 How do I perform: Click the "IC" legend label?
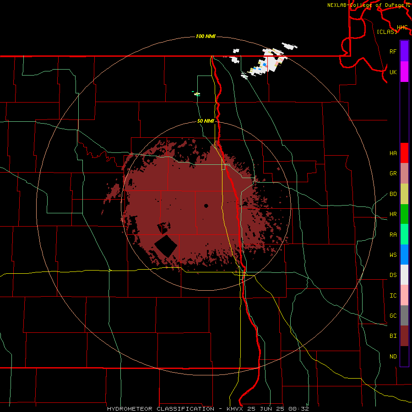(x=393, y=296)
